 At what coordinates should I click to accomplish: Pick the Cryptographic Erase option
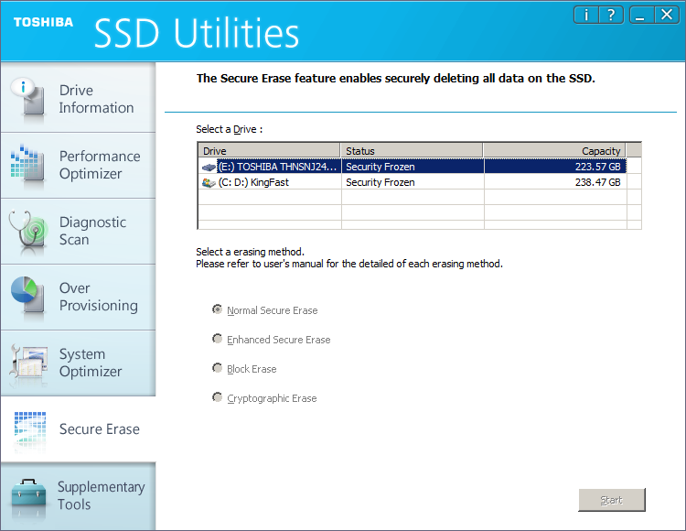[x=218, y=398]
